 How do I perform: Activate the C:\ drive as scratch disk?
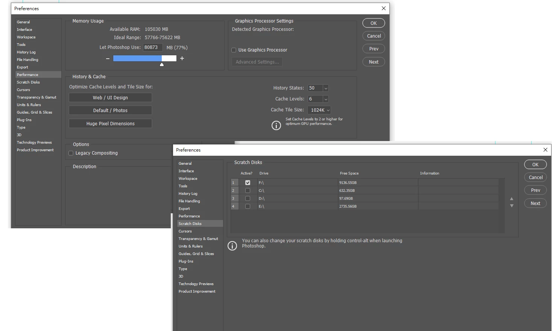pos(248,191)
